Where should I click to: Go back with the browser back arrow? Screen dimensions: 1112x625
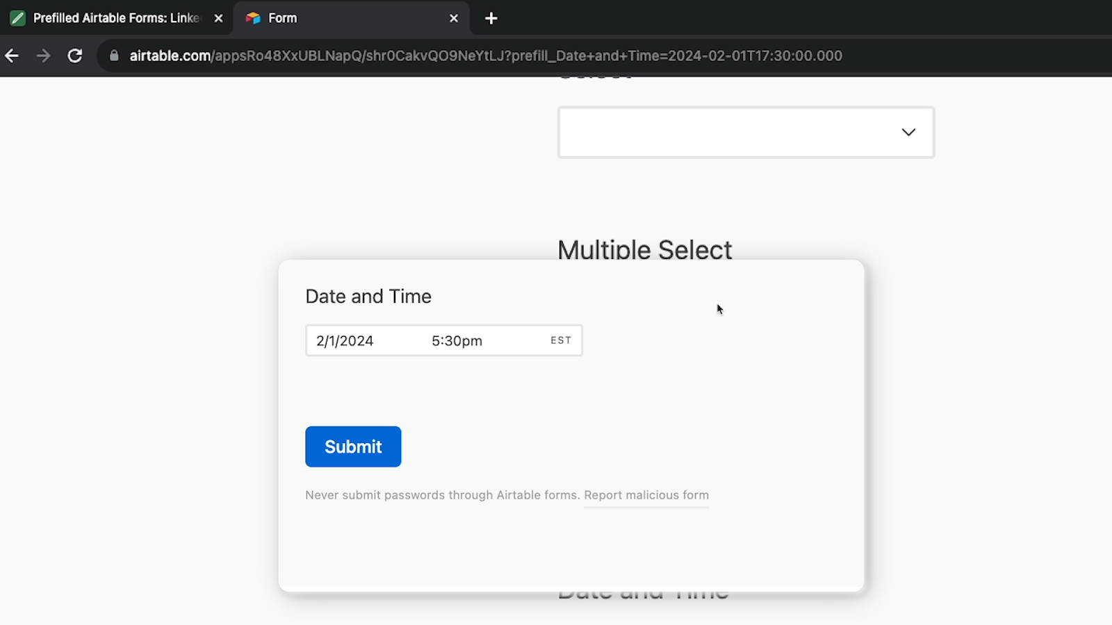(x=12, y=56)
